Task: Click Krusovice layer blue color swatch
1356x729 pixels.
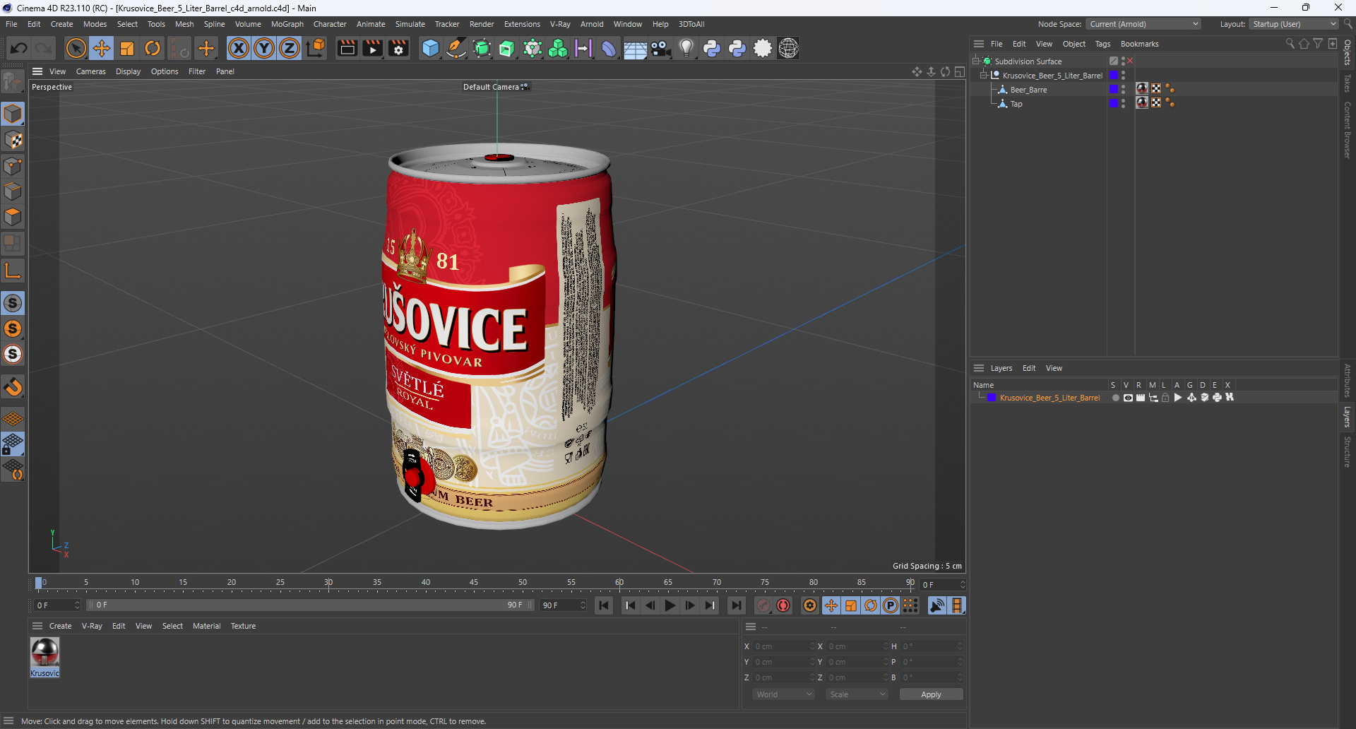Action: (x=992, y=398)
